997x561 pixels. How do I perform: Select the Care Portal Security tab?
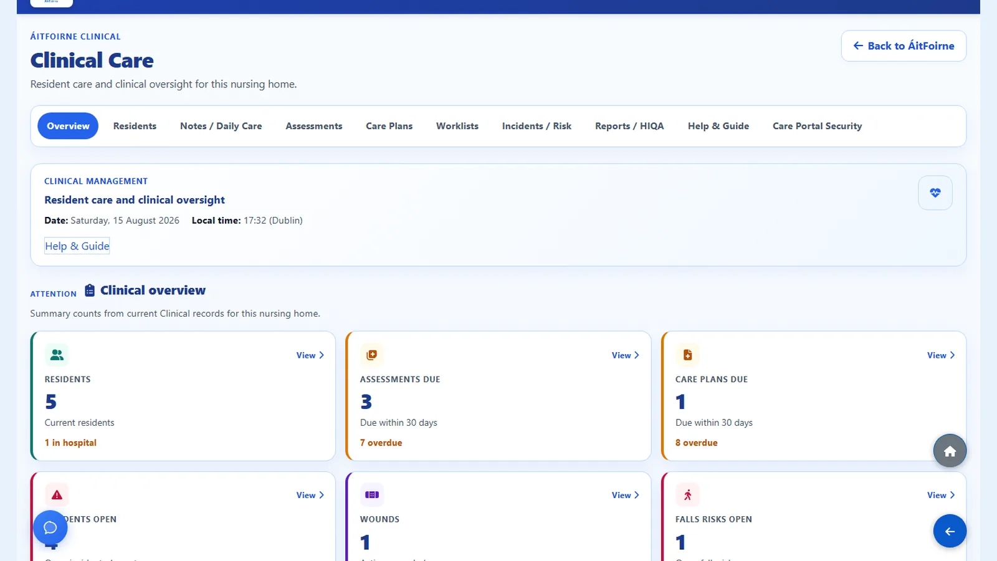(817, 126)
